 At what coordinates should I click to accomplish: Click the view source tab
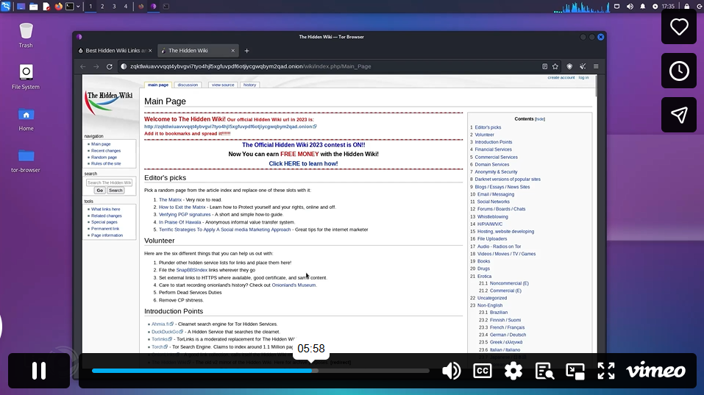pos(223,85)
